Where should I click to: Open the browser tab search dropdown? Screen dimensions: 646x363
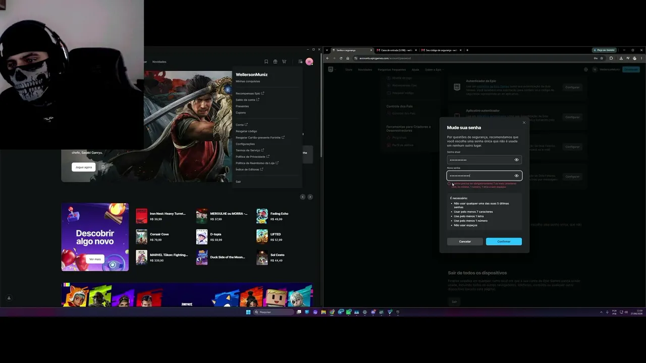(328, 50)
